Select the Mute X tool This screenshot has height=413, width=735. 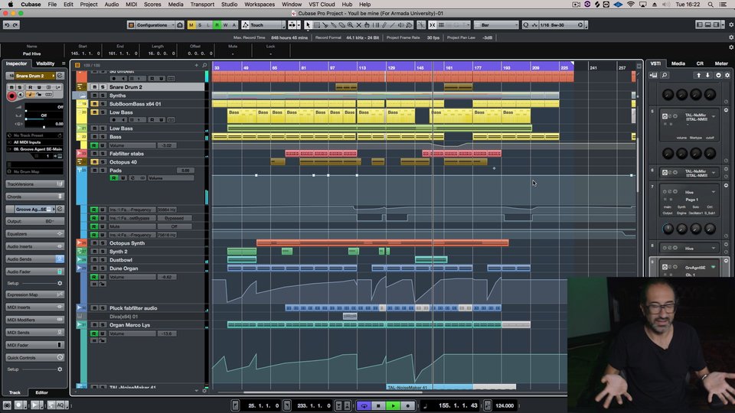pyautogui.click(x=358, y=24)
